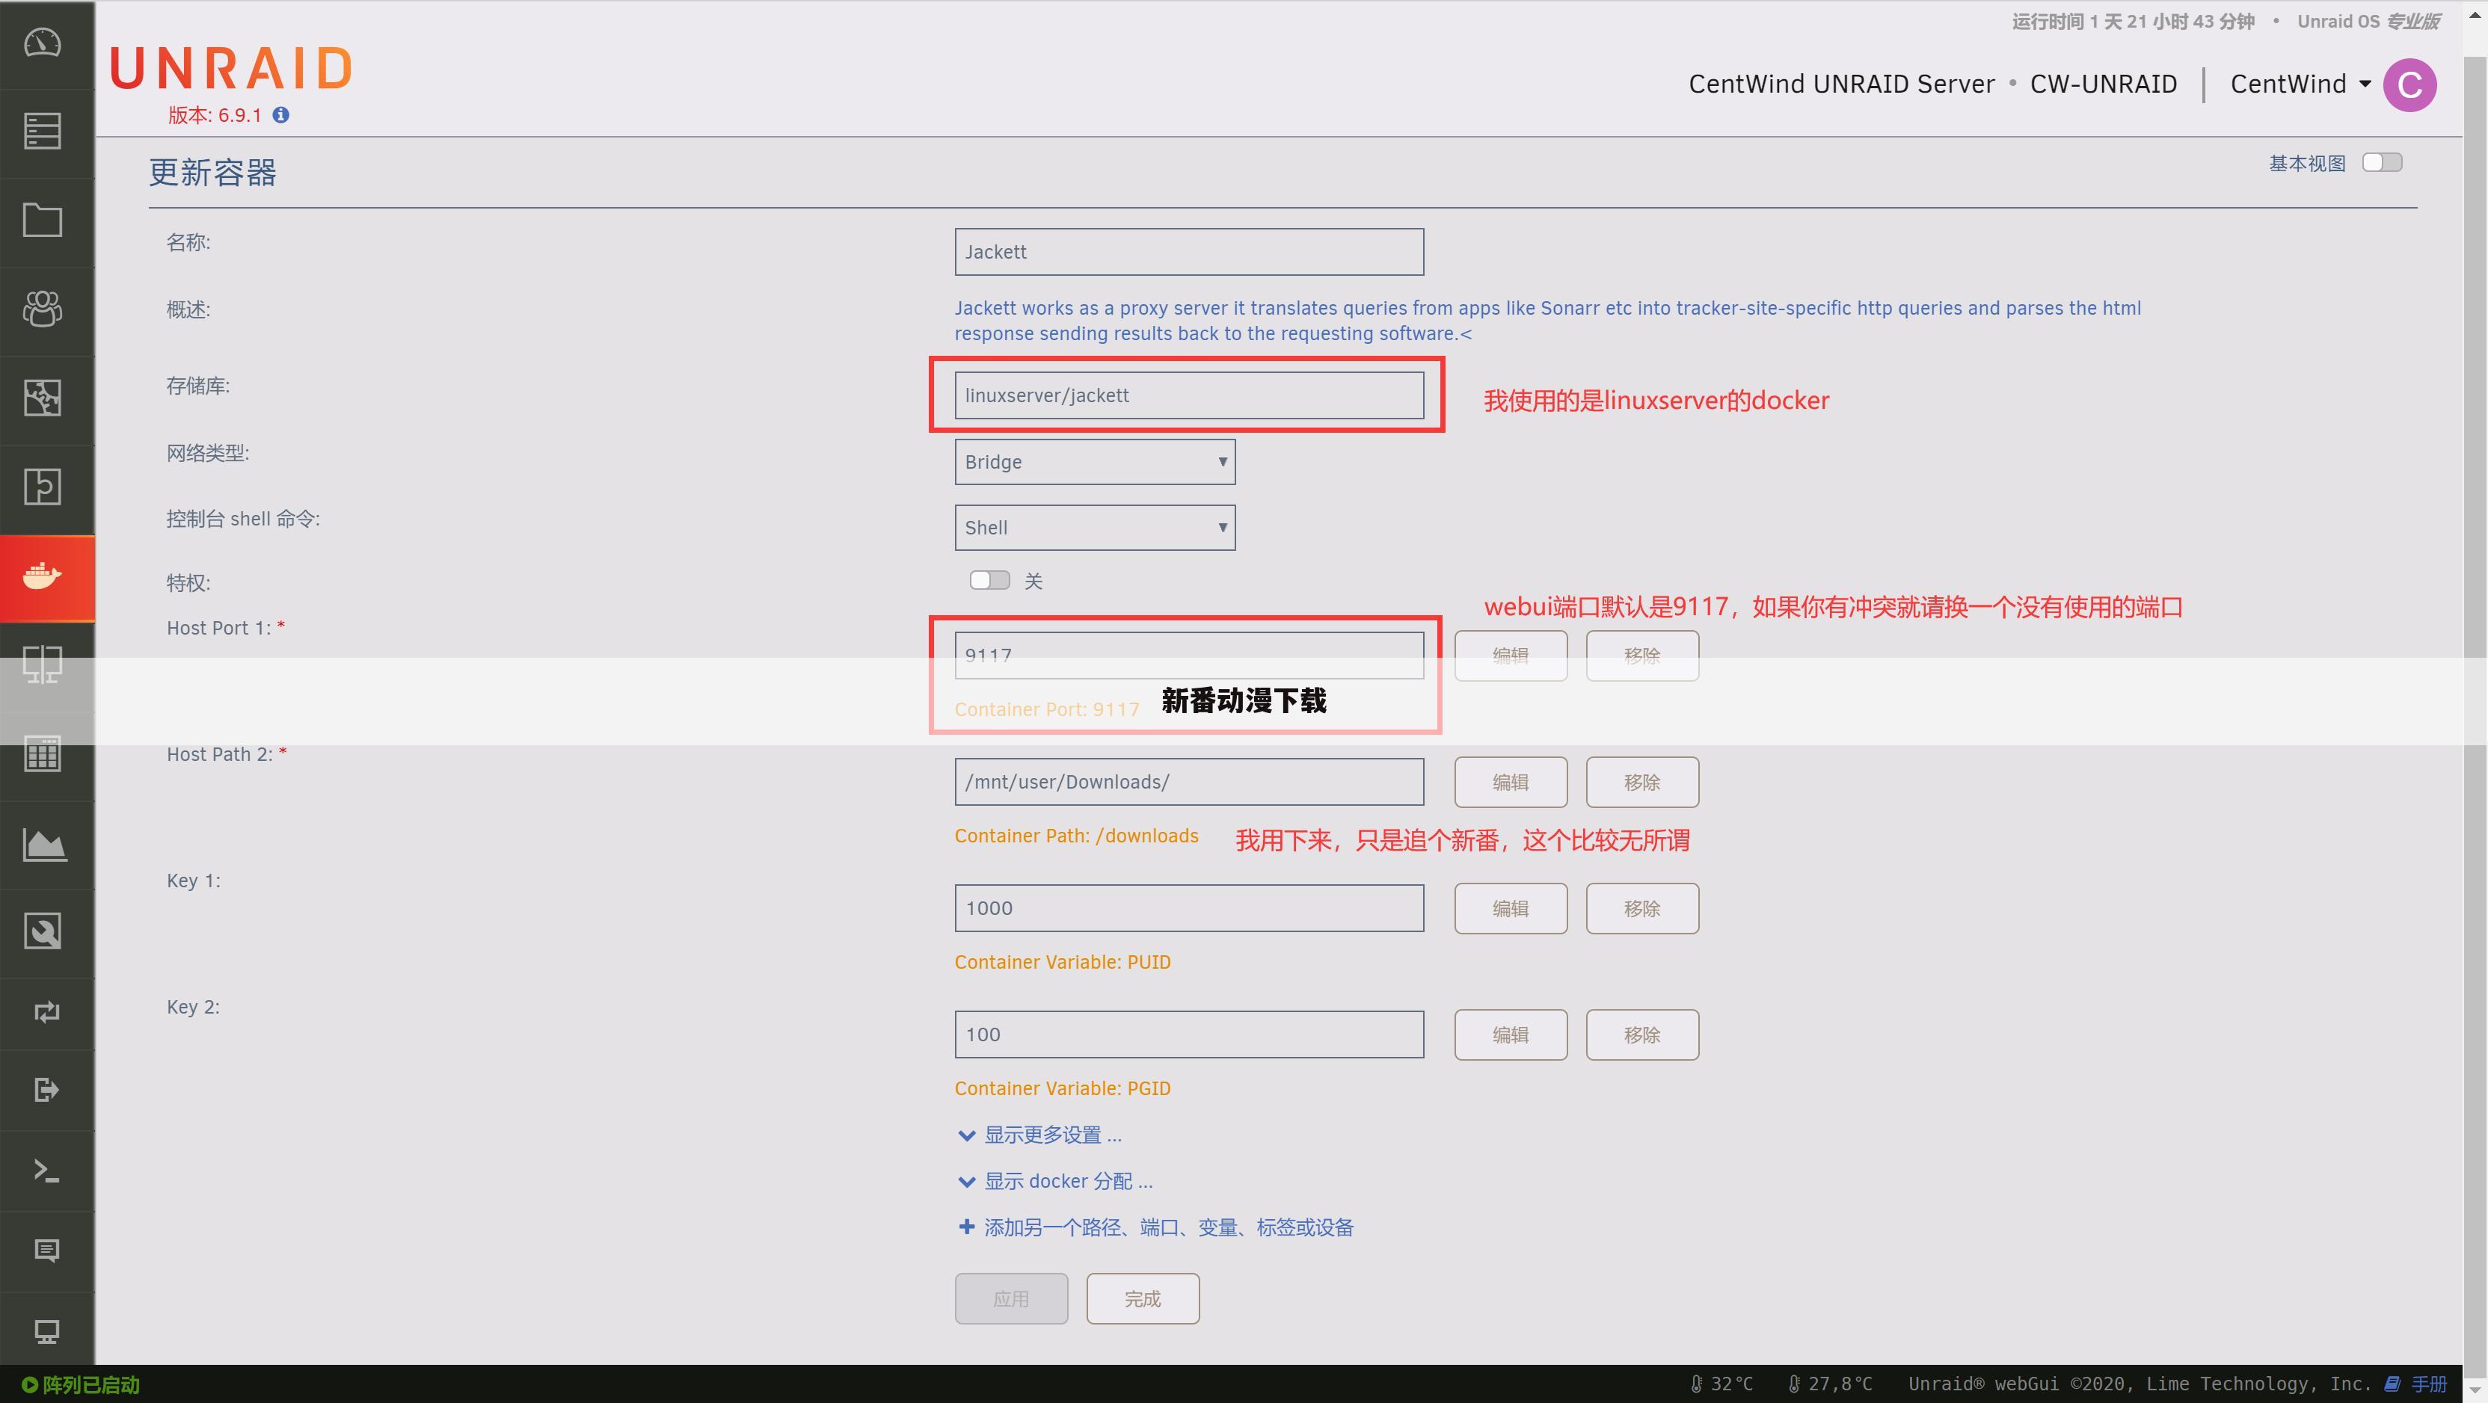The image size is (2488, 1403).
Task: Edit the Host Port 1 entry
Action: click(1511, 656)
